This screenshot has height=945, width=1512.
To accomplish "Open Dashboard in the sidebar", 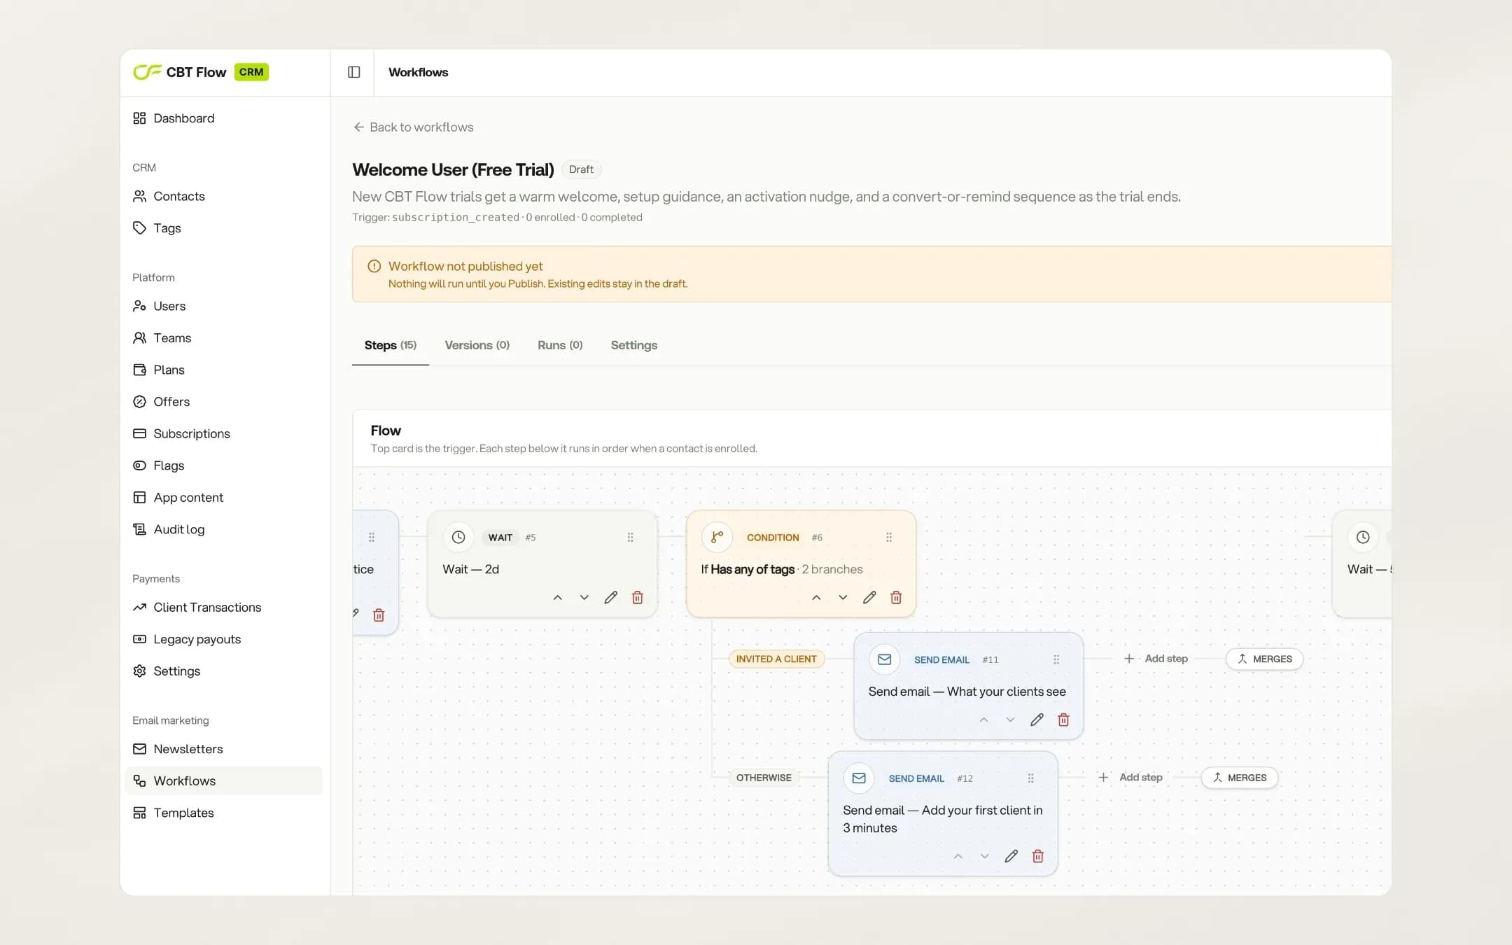I will pyautogui.click(x=223, y=118).
